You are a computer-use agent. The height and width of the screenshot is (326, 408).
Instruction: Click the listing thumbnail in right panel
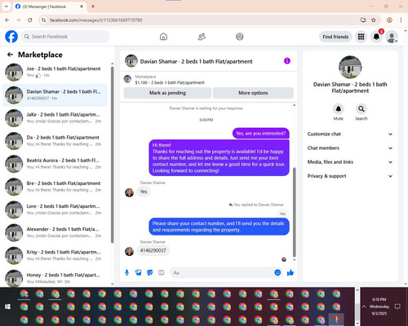click(x=350, y=67)
